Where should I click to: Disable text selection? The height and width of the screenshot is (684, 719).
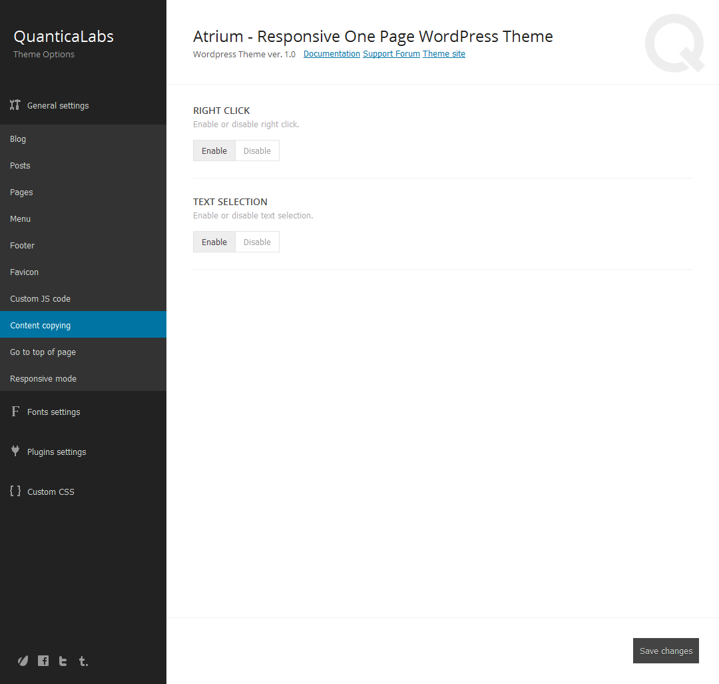[257, 242]
